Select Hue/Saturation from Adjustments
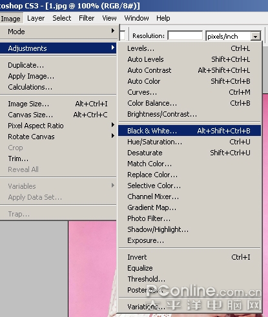The image size is (268, 317). tap(189, 142)
